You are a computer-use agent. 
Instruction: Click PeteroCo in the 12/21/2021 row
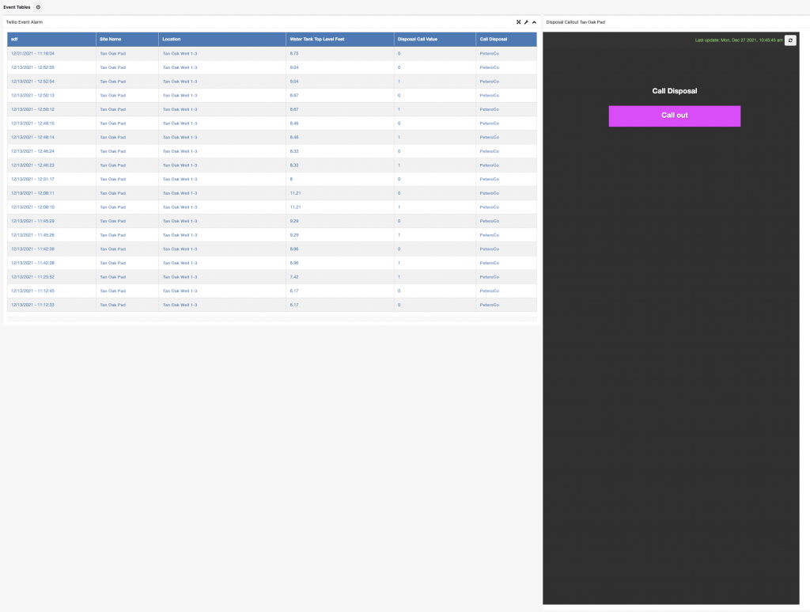tap(489, 54)
